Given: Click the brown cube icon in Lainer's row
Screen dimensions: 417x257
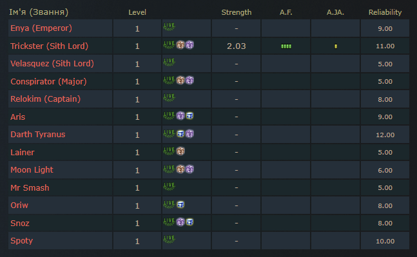Looking at the screenshot, I should 180,151.
